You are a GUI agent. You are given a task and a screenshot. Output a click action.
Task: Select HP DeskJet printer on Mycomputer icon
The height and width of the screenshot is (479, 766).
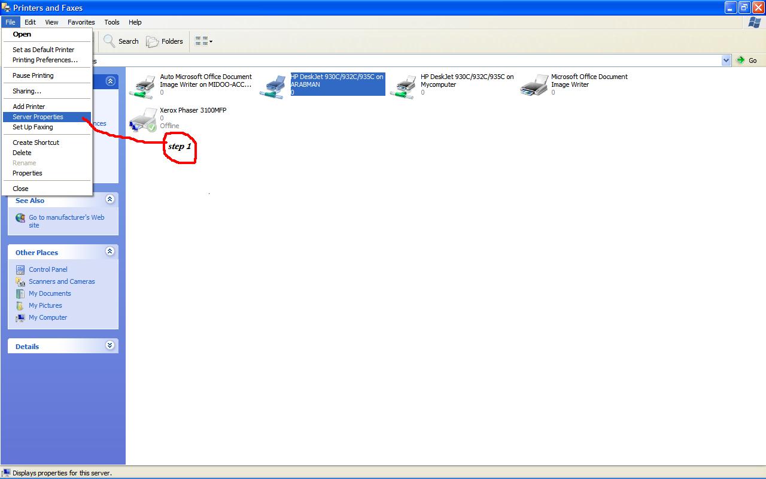(404, 86)
